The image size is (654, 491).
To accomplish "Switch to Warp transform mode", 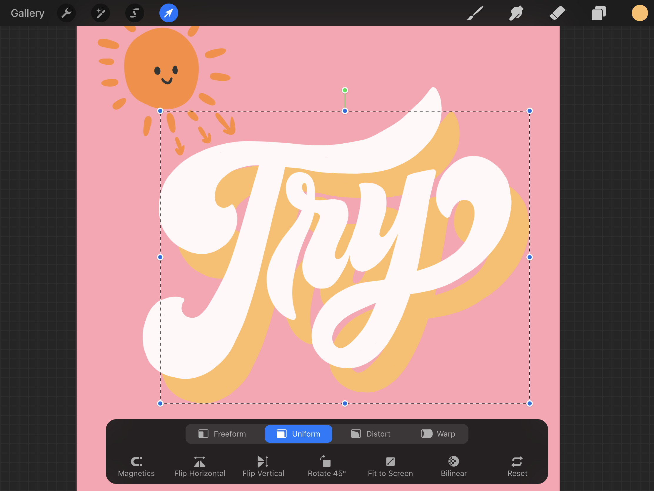I will click(x=438, y=434).
